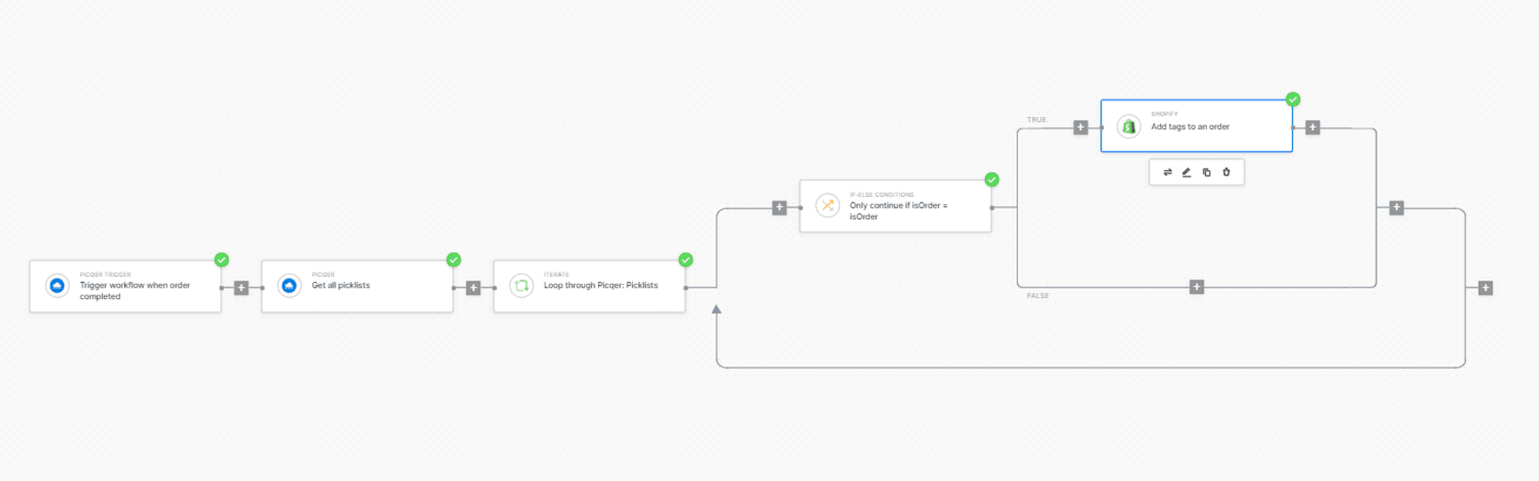The height and width of the screenshot is (481, 1539).
Task: Add step right after Add tags to an order
Action: tap(1313, 128)
